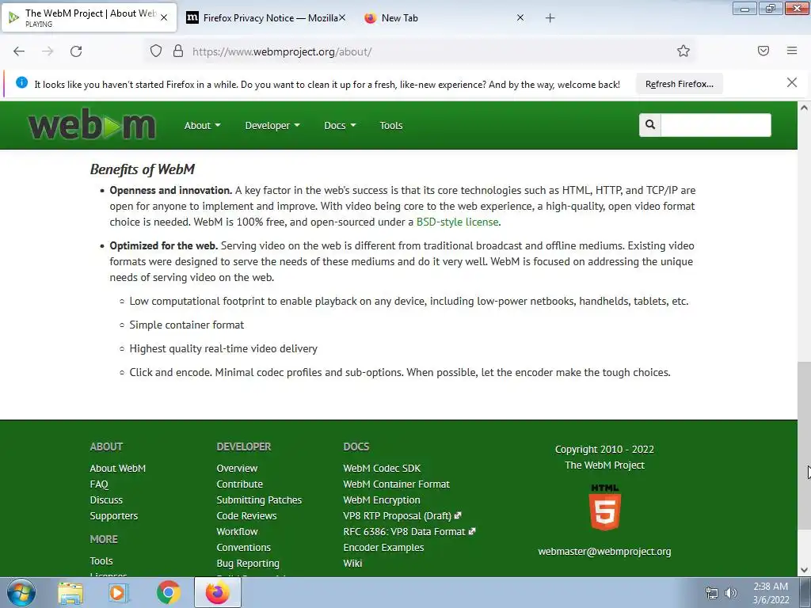
Task: Open the tracking protection shield icon
Action: [156, 51]
